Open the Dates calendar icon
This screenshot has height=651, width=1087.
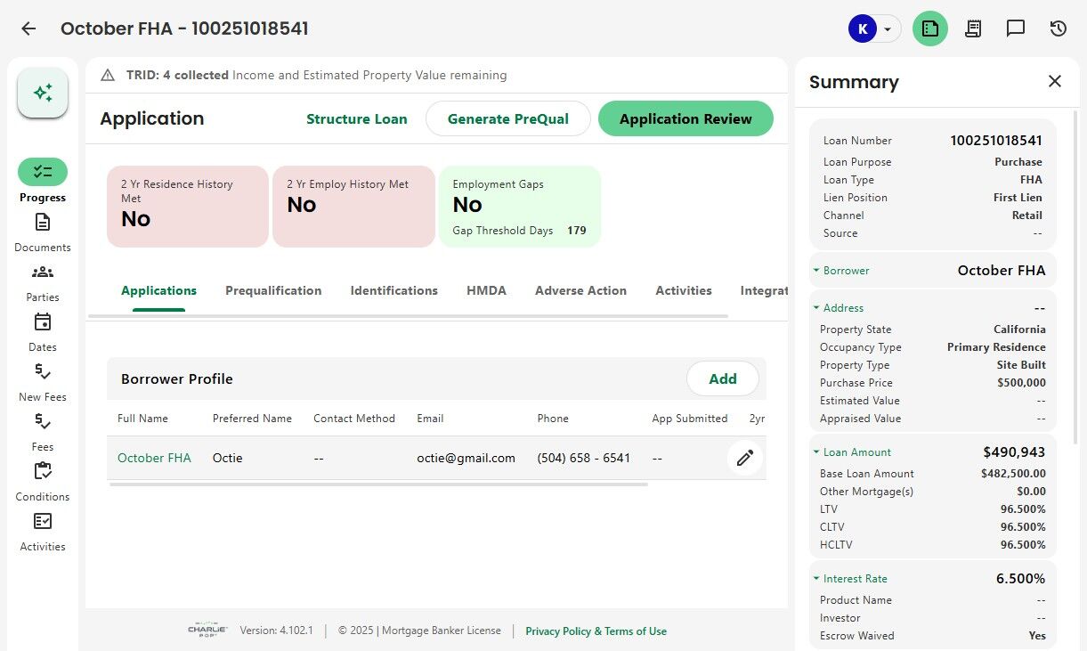click(43, 322)
